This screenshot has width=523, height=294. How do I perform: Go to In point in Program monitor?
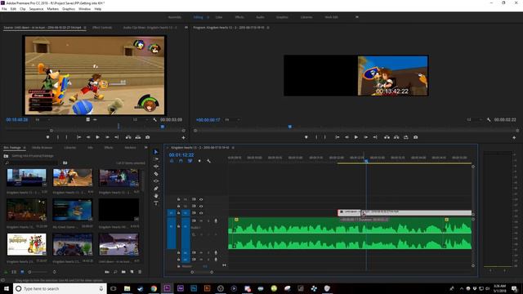pos(337,137)
